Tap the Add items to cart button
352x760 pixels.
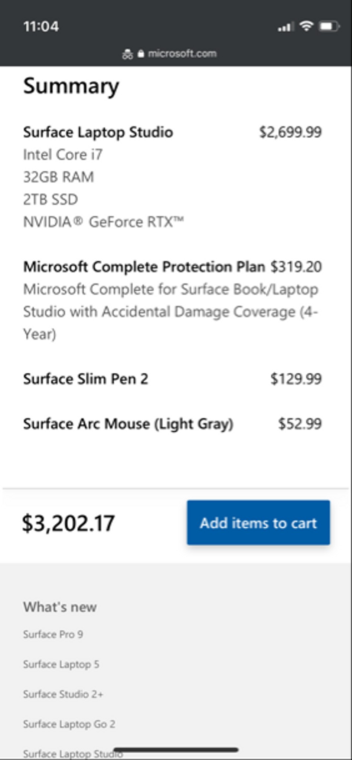pyautogui.click(x=258, y=522)
